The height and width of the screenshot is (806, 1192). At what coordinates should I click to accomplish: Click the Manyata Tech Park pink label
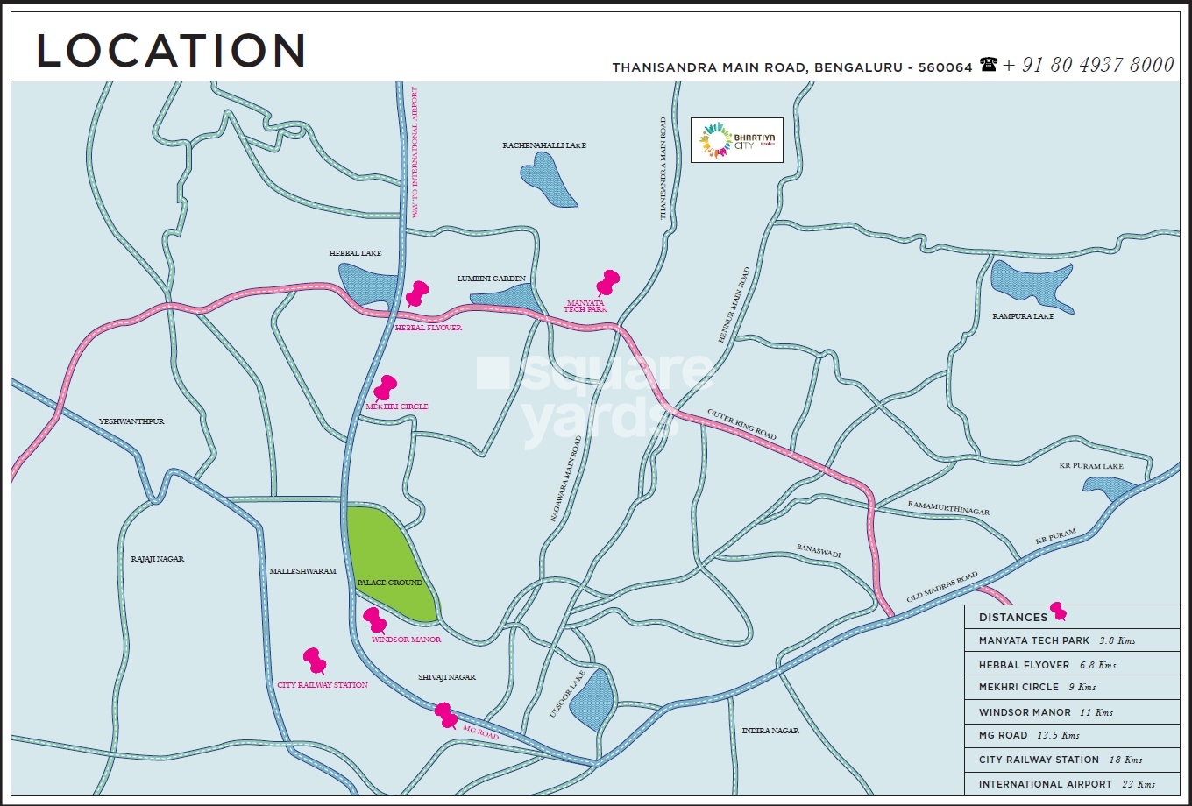(585, 306)
